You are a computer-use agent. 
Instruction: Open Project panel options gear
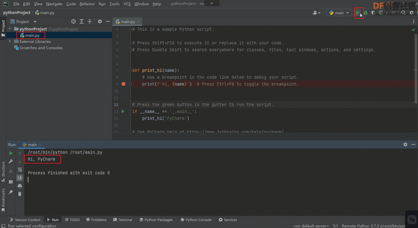(x=100, y=21)
